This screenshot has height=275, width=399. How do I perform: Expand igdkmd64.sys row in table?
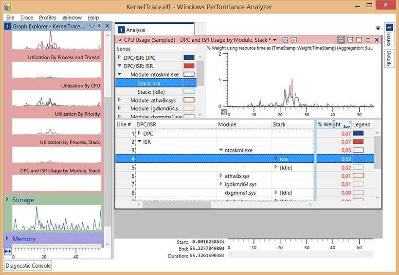pos(221,184)
